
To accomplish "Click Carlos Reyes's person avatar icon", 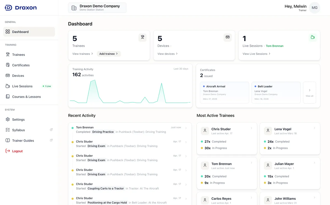I will click(x=205, y=200).
